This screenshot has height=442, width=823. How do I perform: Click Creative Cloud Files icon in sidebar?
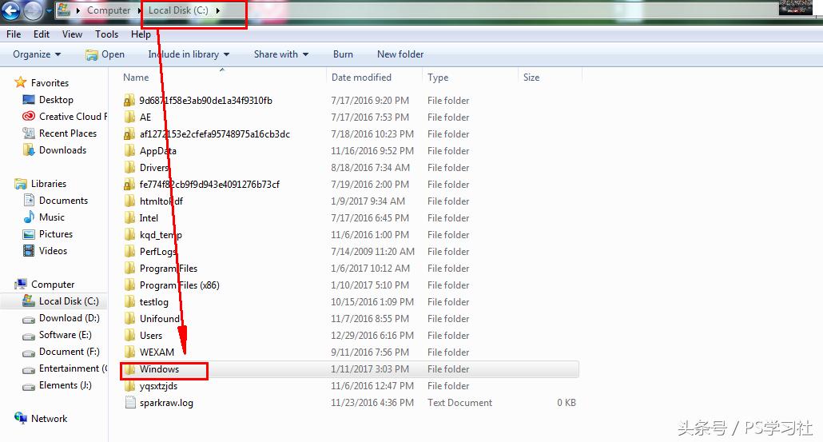tap(28, 117)
